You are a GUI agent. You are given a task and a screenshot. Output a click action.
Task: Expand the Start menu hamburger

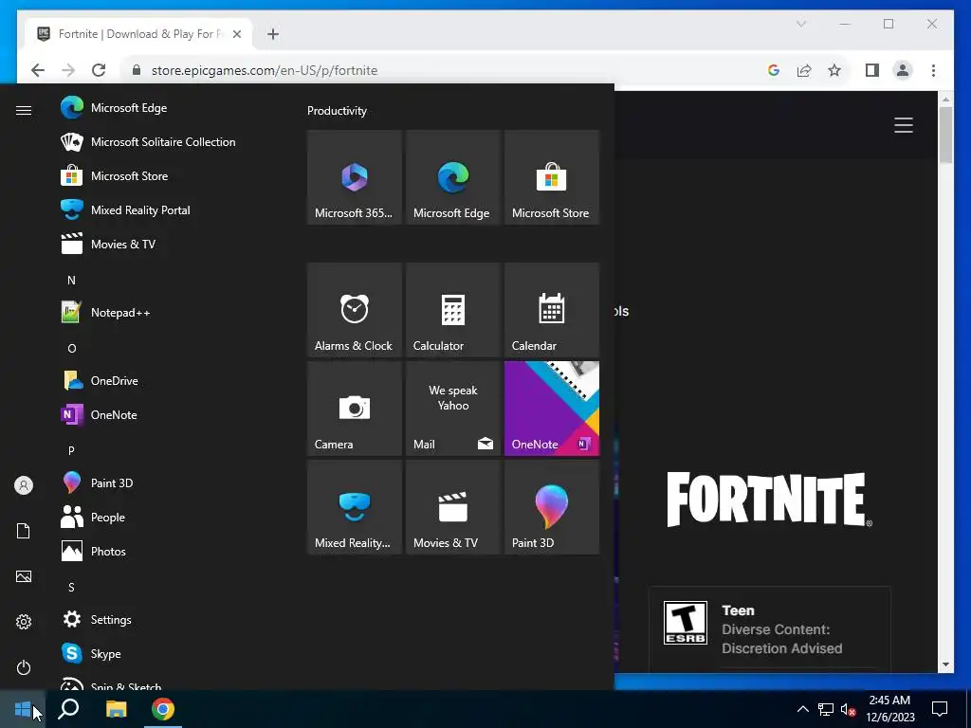click(24, 110)
